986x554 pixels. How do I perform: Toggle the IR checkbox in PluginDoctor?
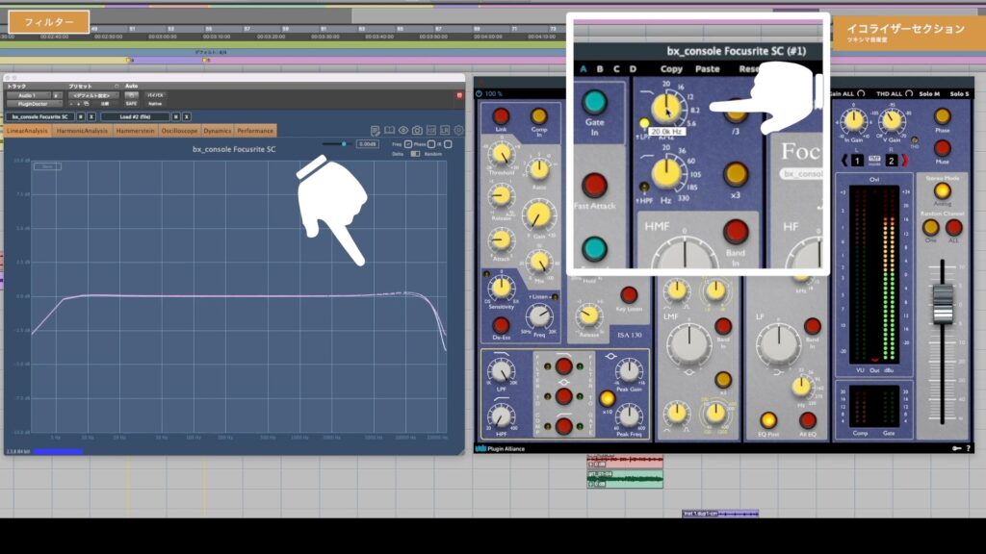[x=448, y=144]
